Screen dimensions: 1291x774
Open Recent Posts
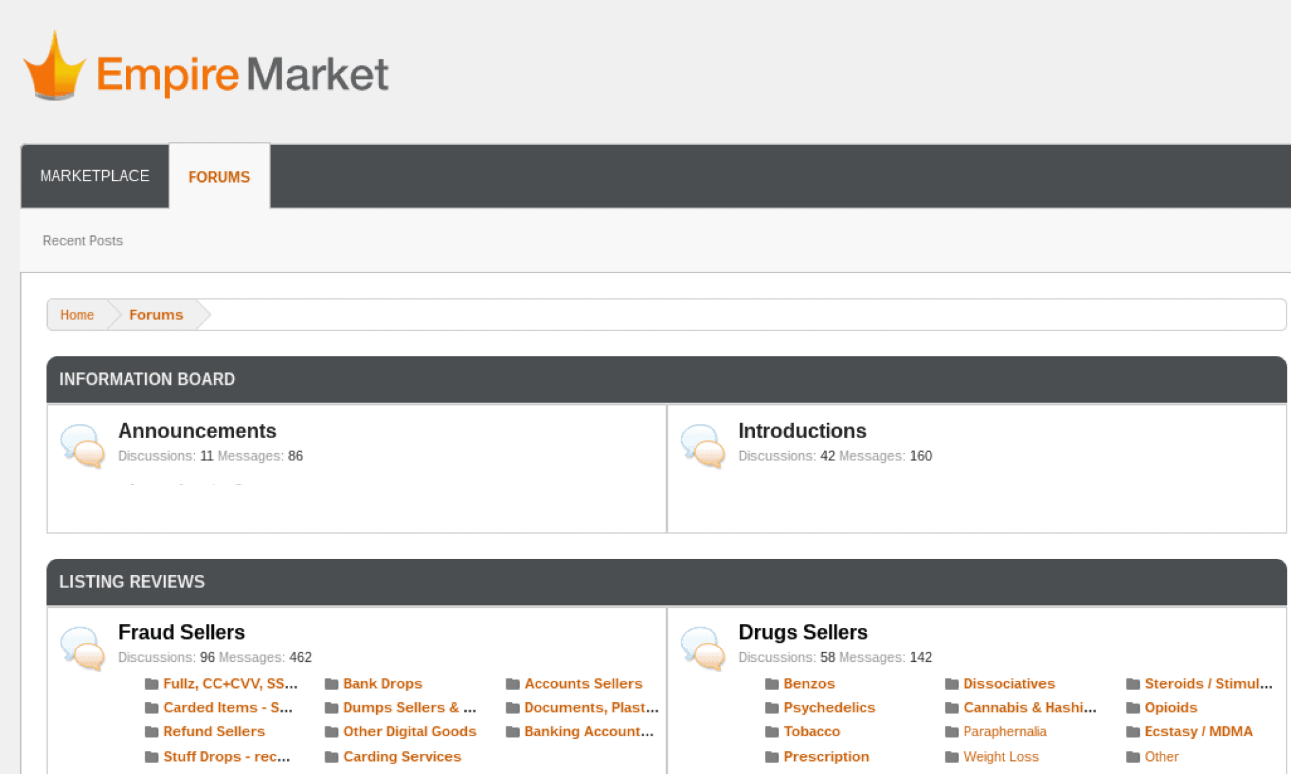point(82,240)
